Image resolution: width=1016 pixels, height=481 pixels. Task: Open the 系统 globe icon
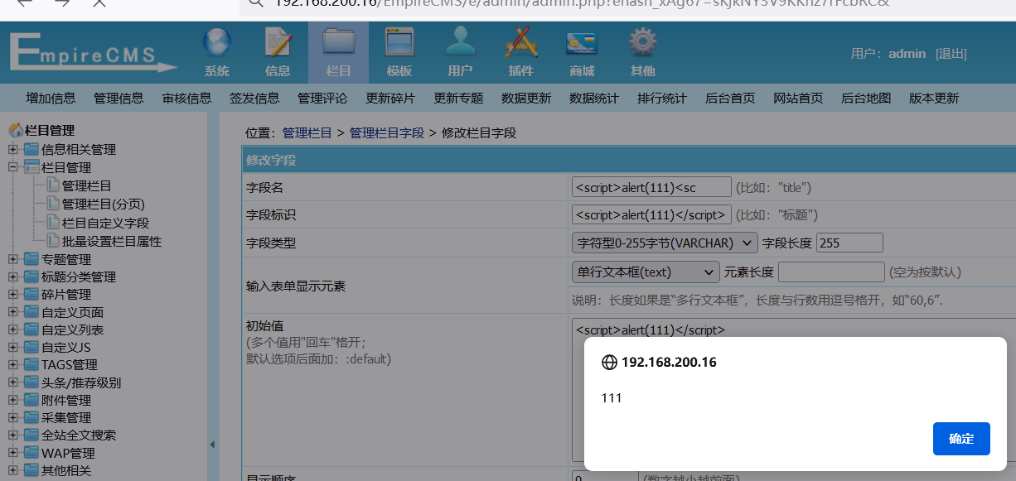point(217,42)
